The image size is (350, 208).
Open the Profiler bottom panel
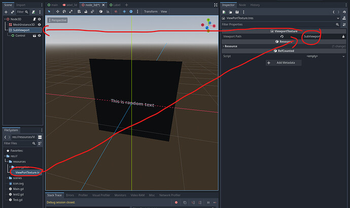[84, 195]
